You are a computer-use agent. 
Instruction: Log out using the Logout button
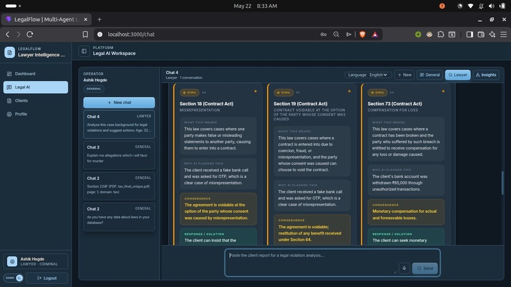pos(47,278)
